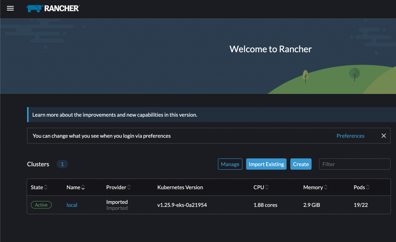The height and width of the screenshot is (242, 396).
Task: Select the v1.25.9-eks-0a21954 version cell
Action: (182, 205)
